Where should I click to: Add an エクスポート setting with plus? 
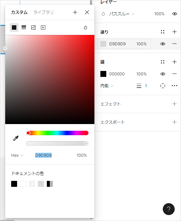[x=174, y=122]
